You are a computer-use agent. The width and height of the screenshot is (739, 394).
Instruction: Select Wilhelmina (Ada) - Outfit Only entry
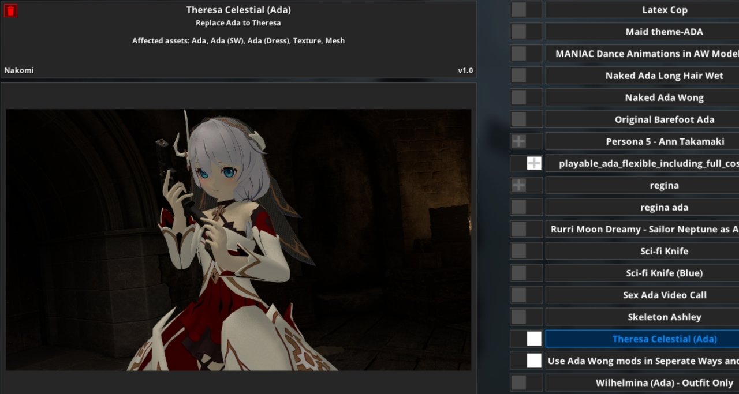pyautogui.click(x=642, y=382)
